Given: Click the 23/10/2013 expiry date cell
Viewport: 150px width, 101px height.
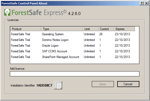Looking at the screenshot, I should coord(122,34).
